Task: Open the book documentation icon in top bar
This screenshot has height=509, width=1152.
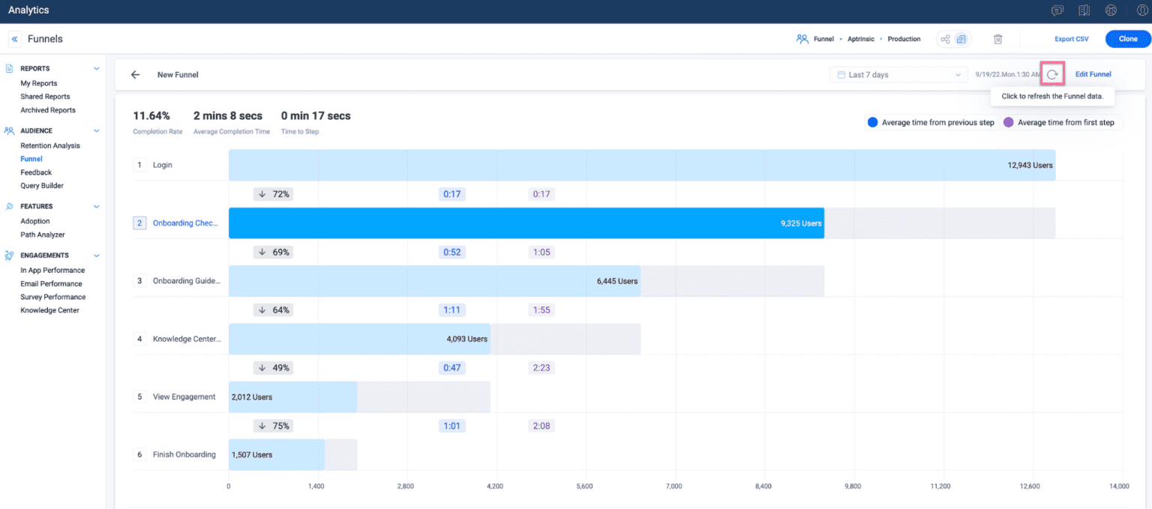Action: [x=1084, y=10]
